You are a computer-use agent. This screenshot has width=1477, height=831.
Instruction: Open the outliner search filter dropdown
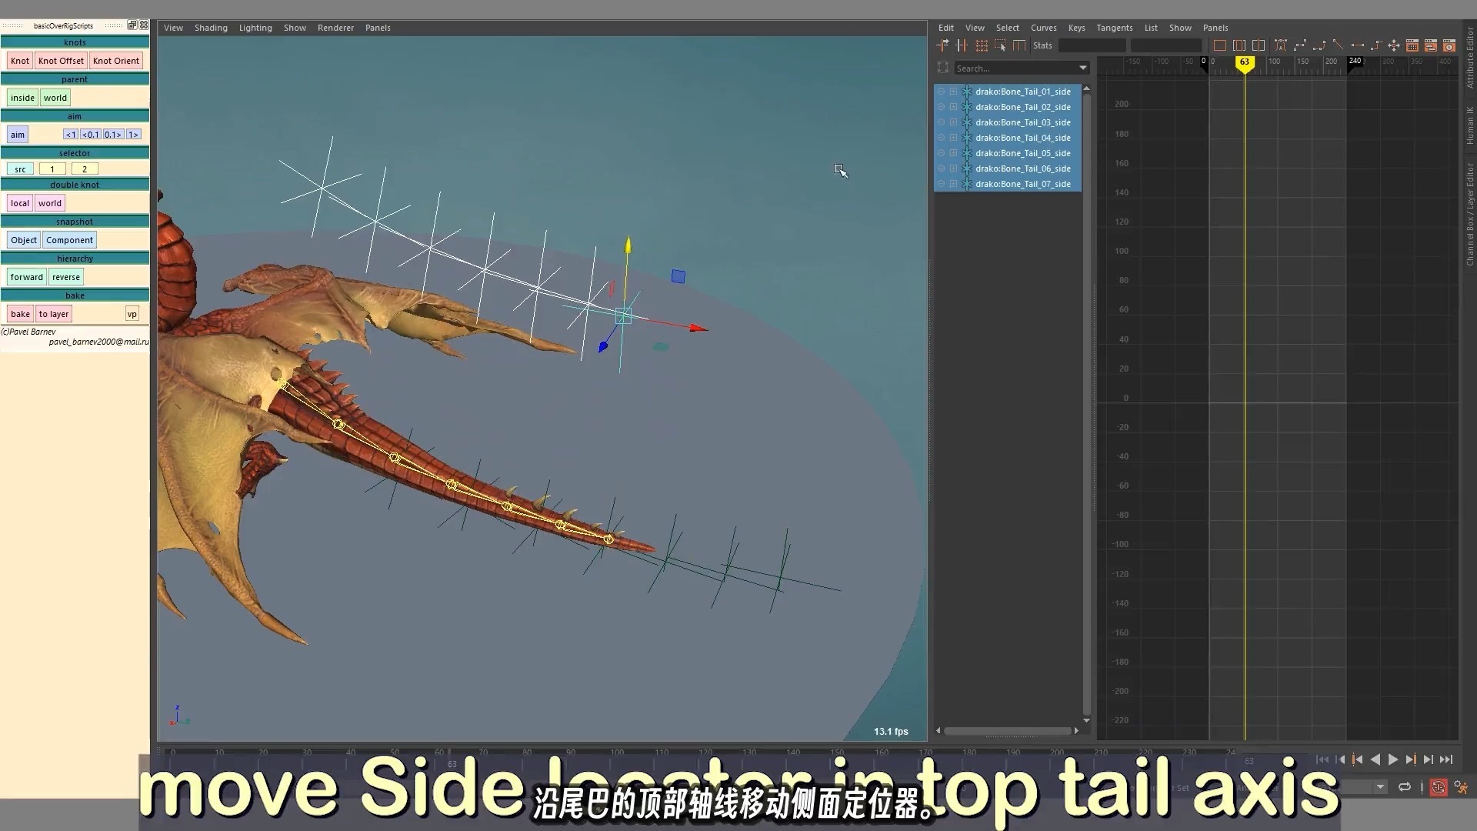(x=1083, y=68)
